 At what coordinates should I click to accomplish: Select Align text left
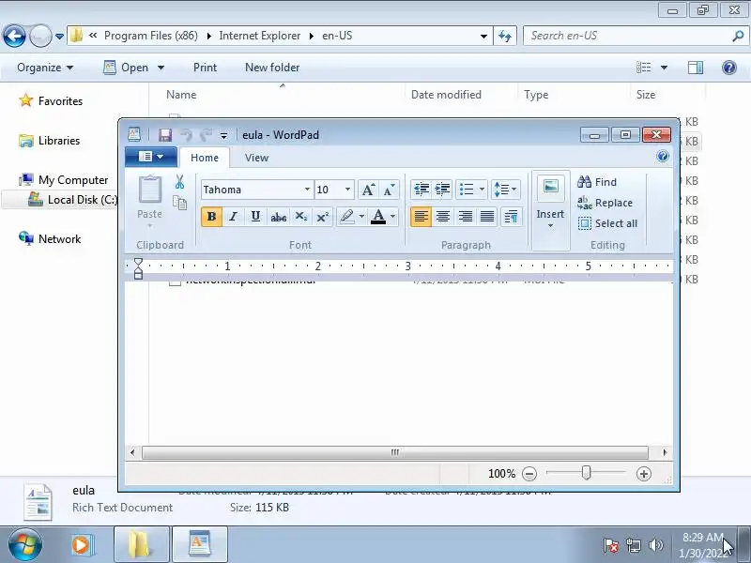point(421,217)
